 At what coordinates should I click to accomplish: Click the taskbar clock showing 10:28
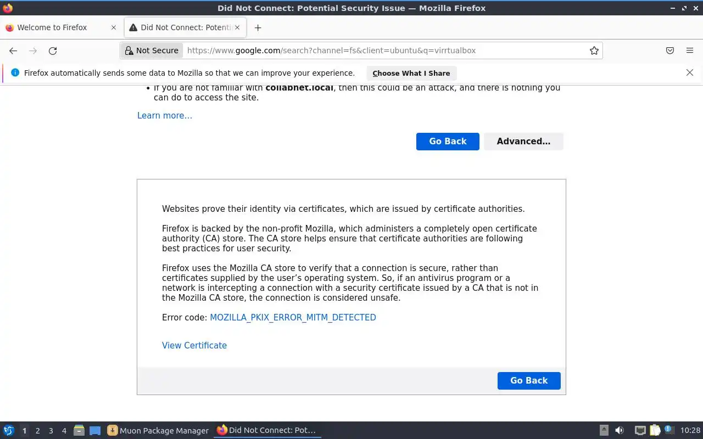690,430
